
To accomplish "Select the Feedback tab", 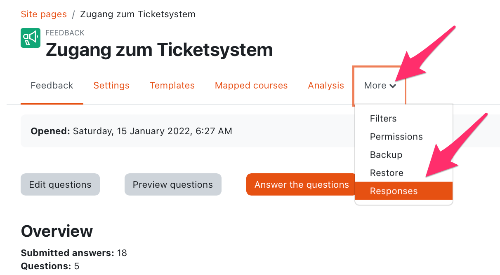I will click(x=52, y=86).
